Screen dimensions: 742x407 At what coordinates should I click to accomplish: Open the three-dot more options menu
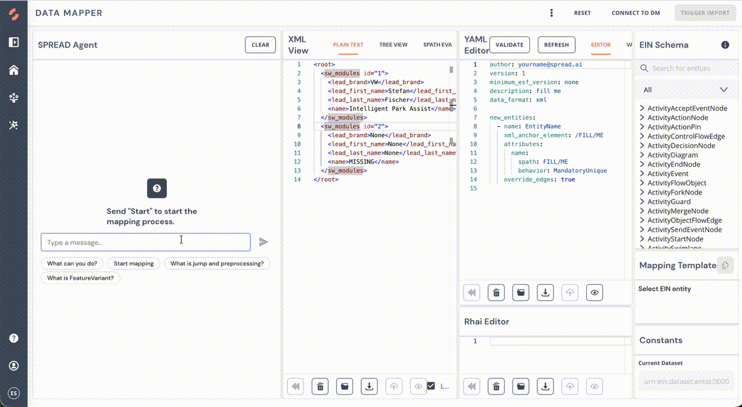551,13
